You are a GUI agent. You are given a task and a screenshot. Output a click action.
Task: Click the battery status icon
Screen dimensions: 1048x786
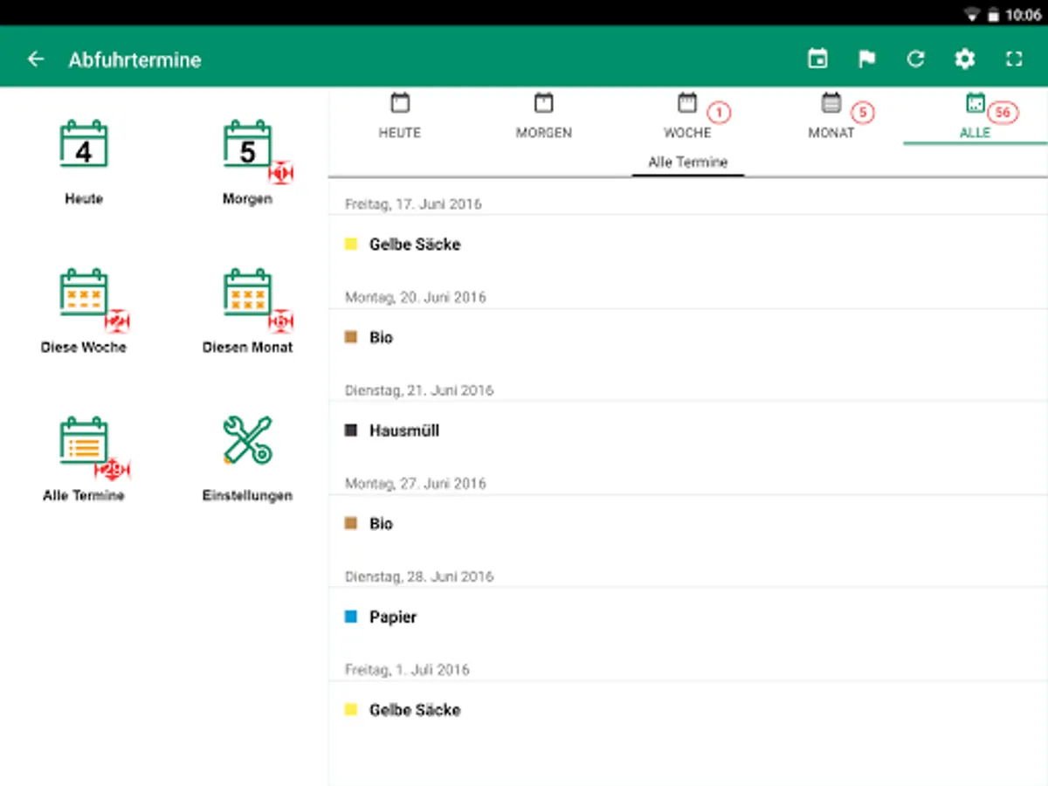click(993, 15)
